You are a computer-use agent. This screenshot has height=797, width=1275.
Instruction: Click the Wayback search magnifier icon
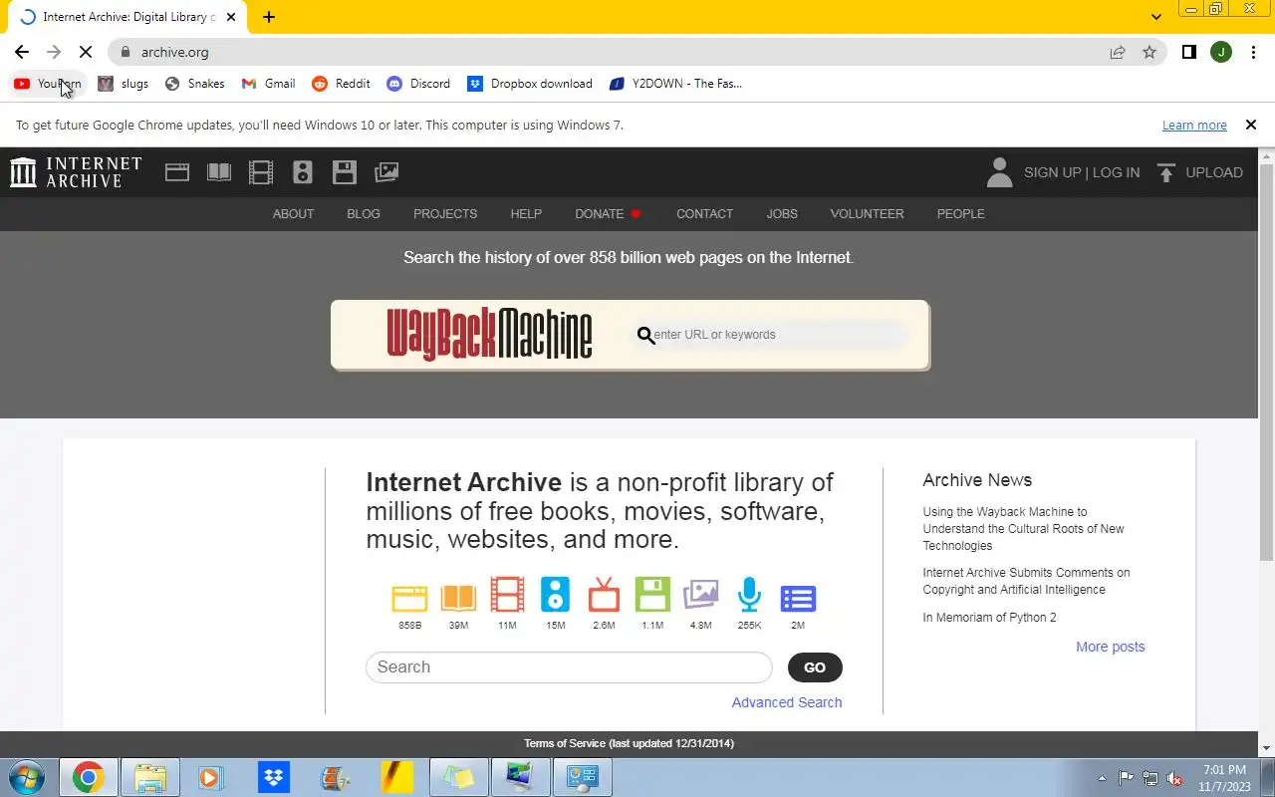pos(645,336)
